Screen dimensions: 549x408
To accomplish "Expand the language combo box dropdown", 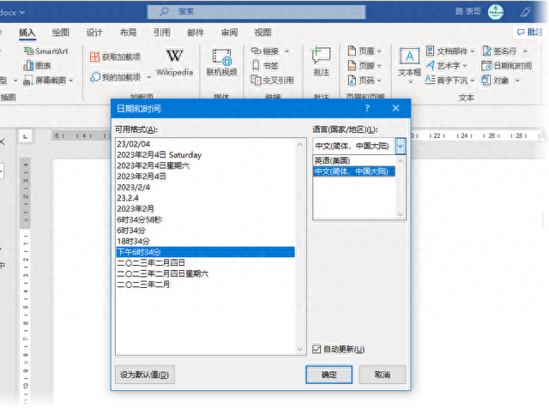I will click(x=401, y=146).
